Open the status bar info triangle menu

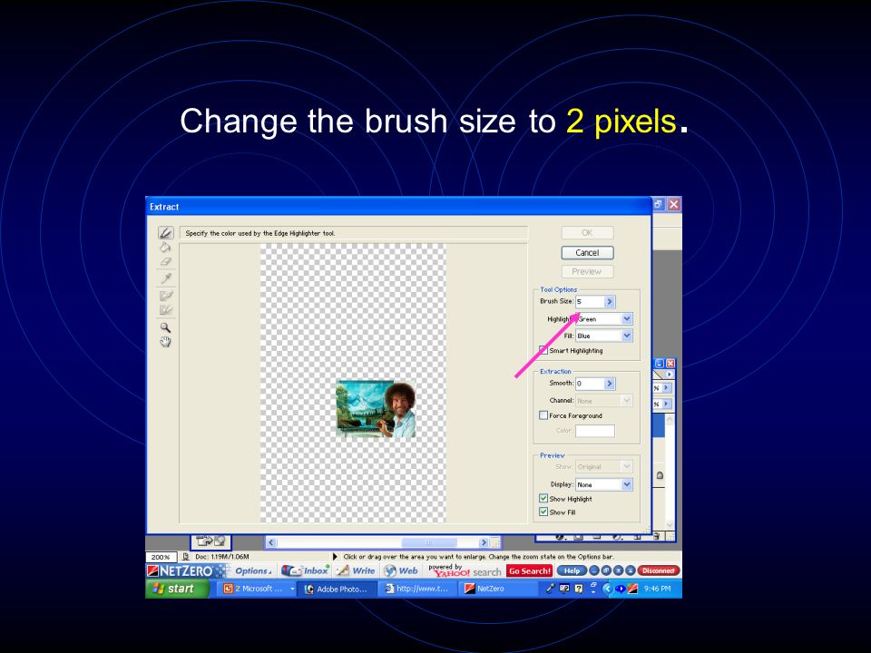pyautogui.click(x=335, y=556)
